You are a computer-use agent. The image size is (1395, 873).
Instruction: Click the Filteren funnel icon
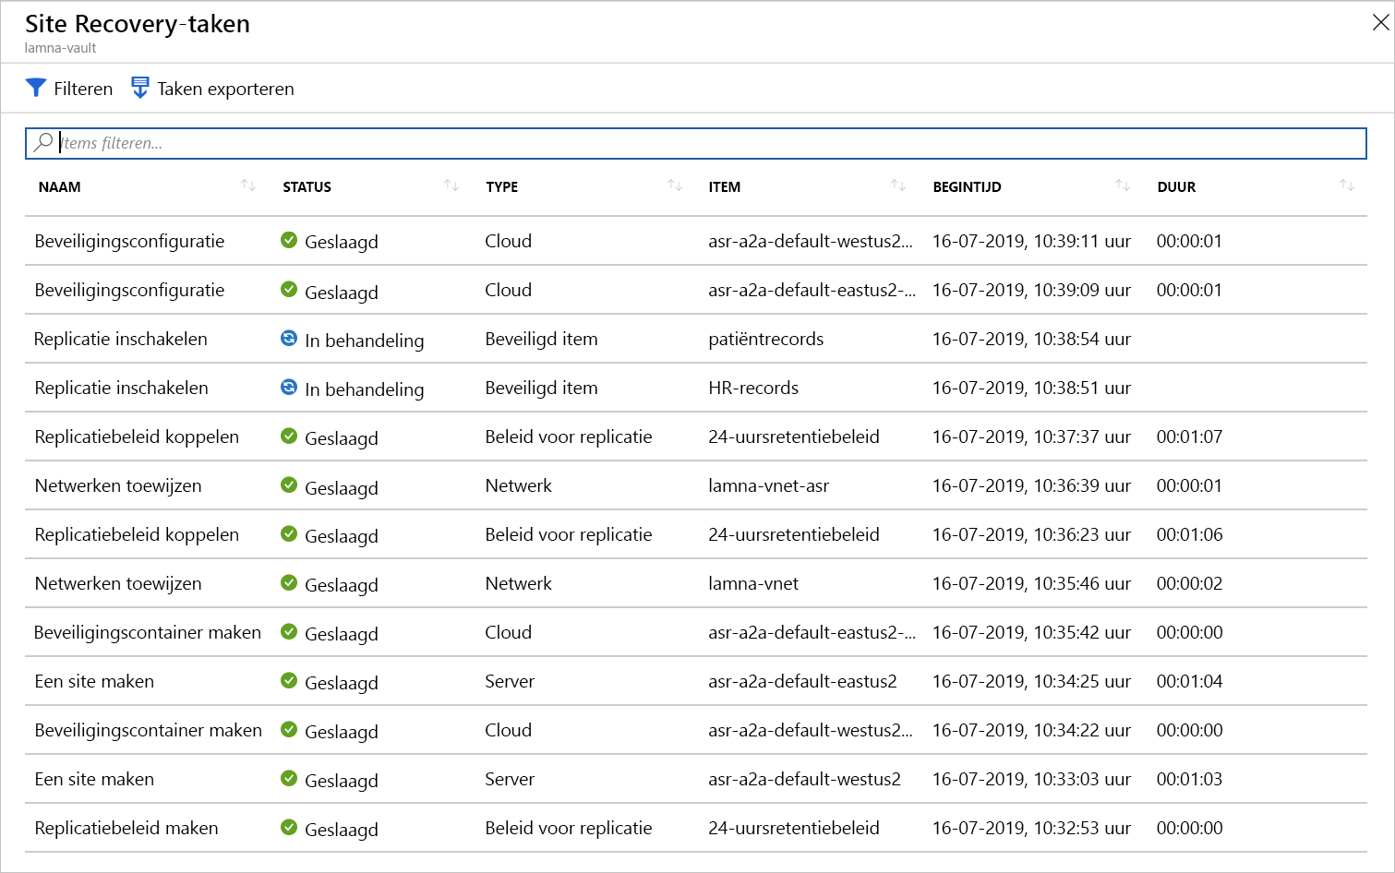(36, 88)
